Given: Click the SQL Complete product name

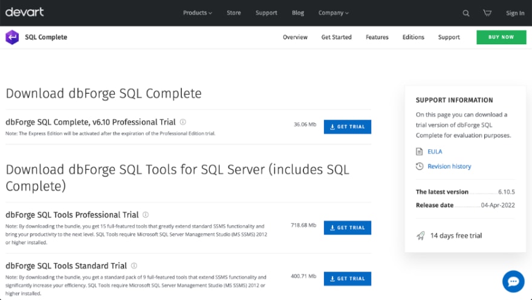Looking at the screenshot, I should [x=46, y=37].
